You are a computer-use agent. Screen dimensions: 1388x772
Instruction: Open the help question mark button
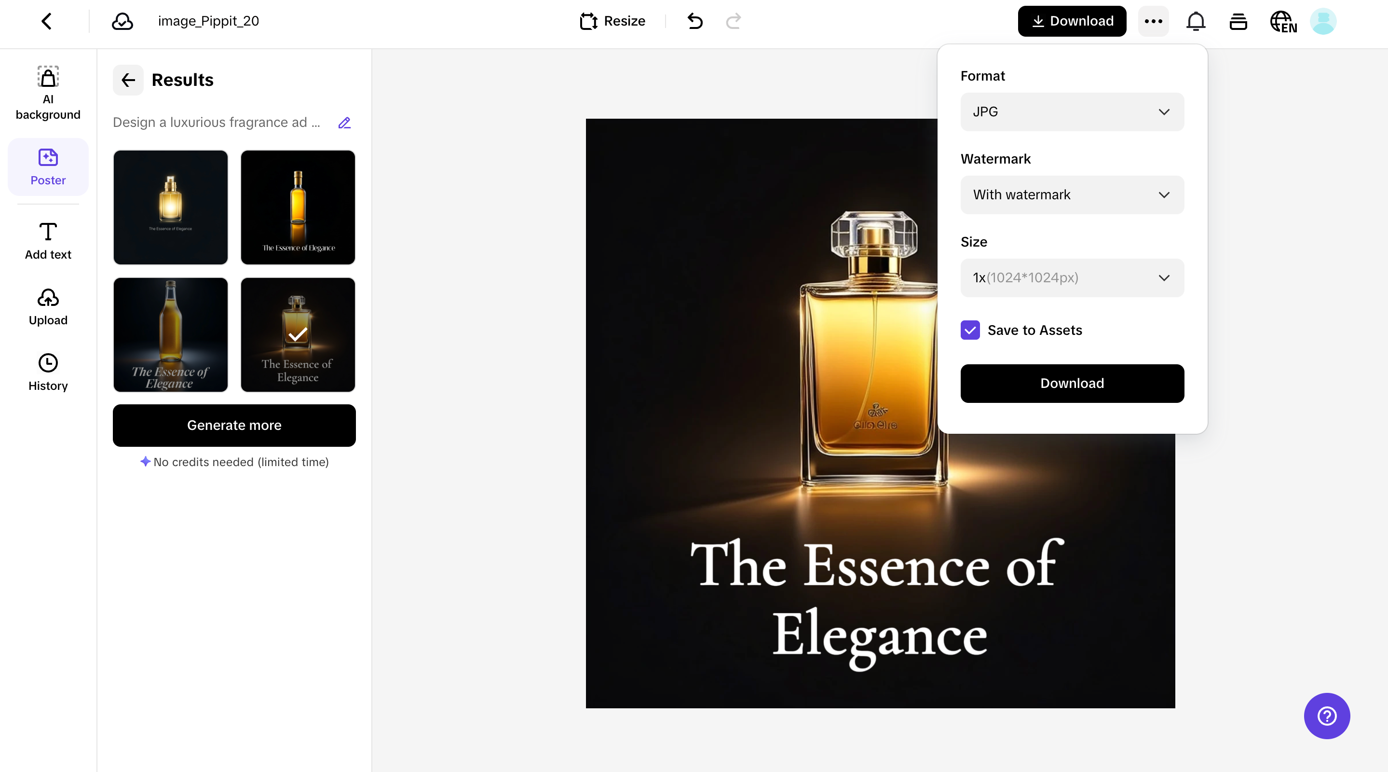(1327, 716)
